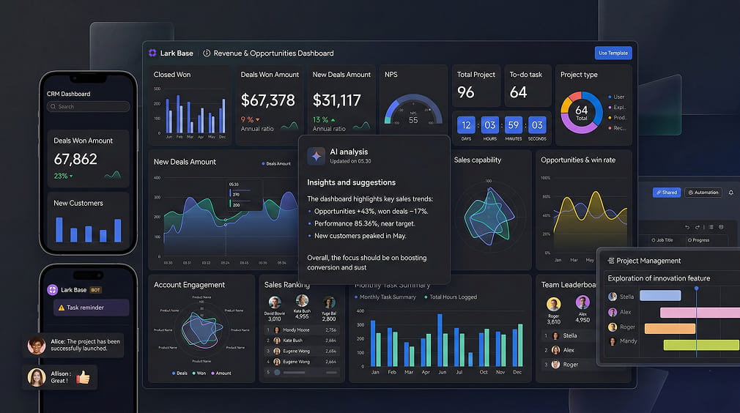Screen dimensions: 740x413
Task: Select the Shared tab button
Action: (666, 193)
